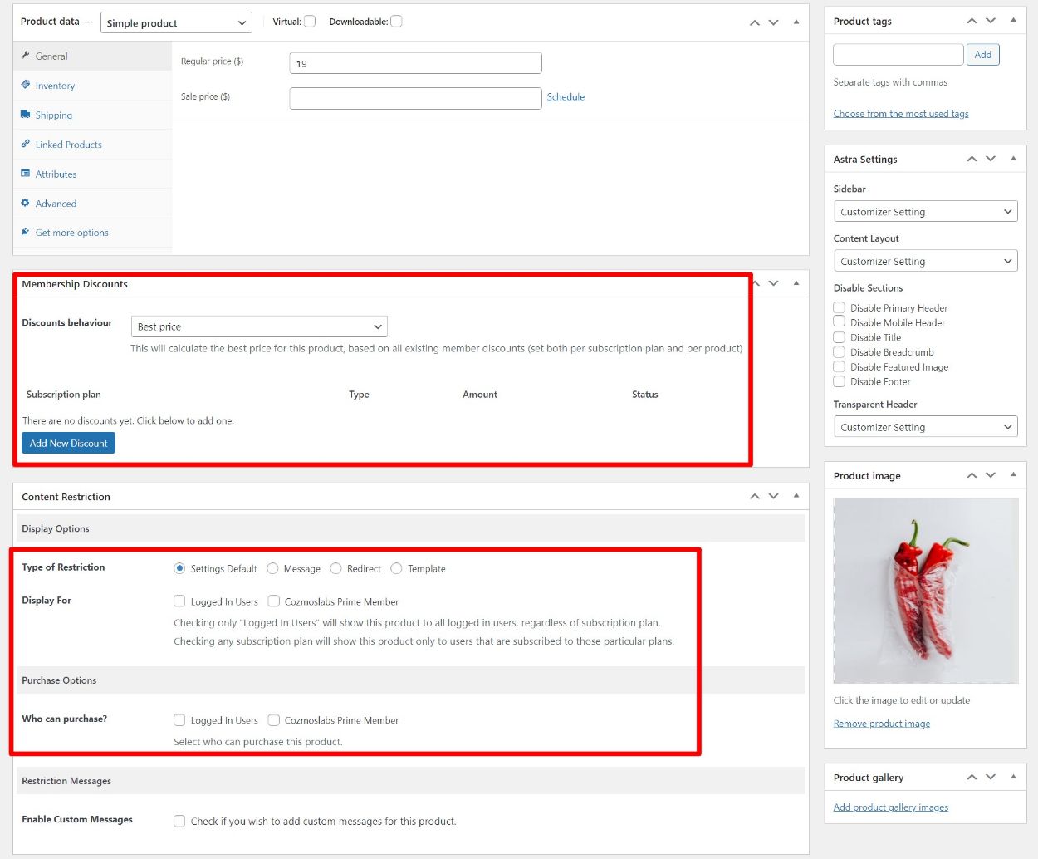Move Astra Settings panel down
The image size is (1038, 859).
click(x=991, y=159)
